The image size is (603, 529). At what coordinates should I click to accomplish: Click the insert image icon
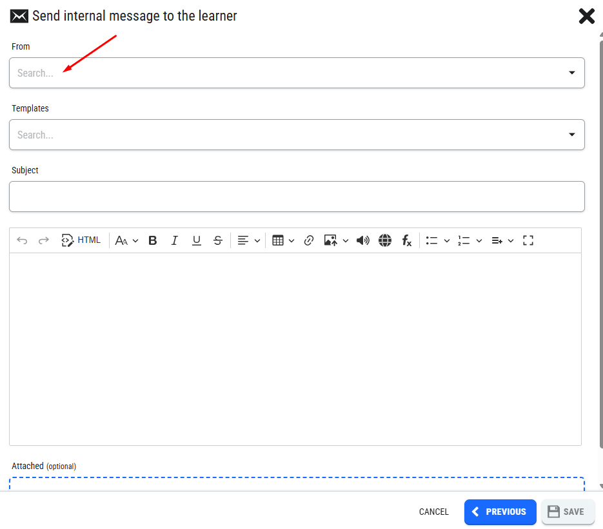tap(330, 240)
